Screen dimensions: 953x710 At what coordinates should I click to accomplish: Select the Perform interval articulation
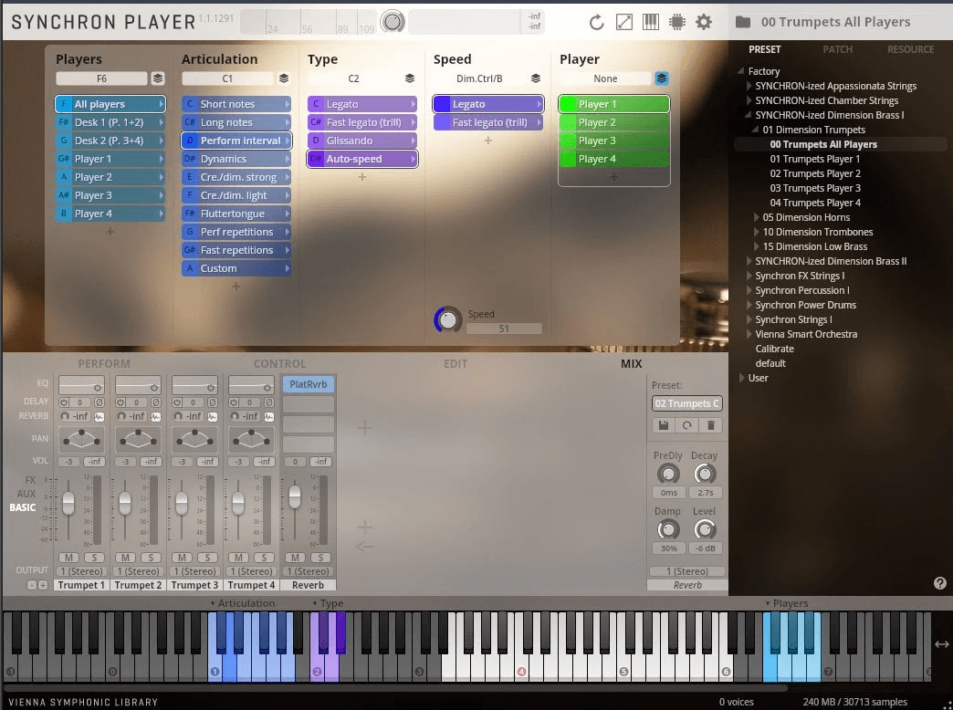[236, 141]
